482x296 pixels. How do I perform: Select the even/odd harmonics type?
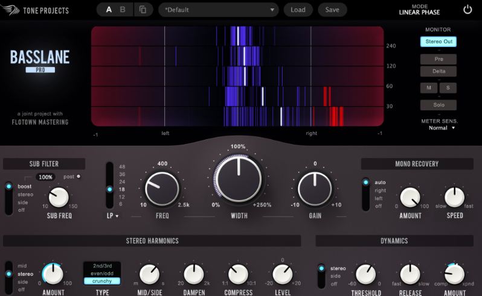[102, 273]
